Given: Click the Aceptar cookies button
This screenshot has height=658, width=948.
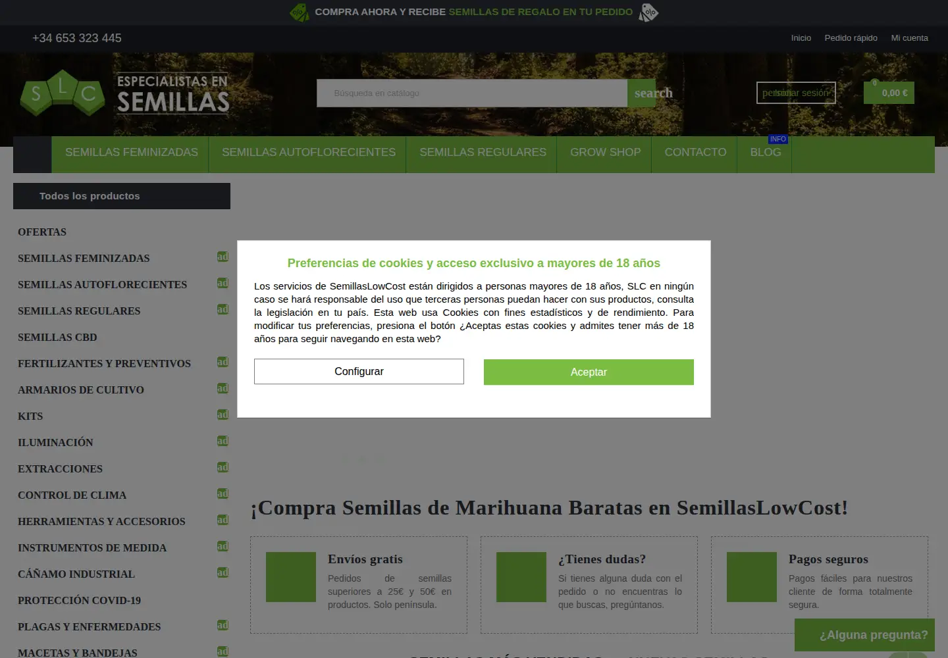Looking at the screenshot, I should [589, 372].
